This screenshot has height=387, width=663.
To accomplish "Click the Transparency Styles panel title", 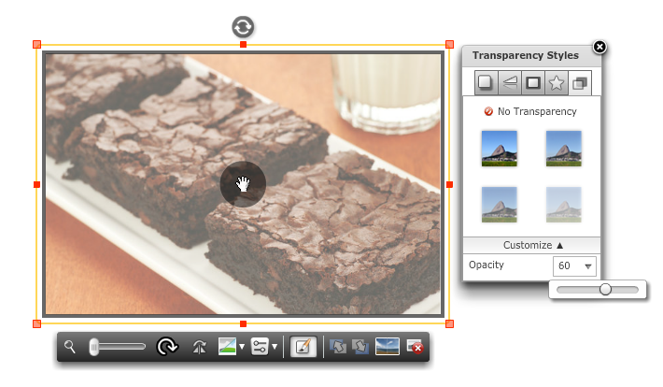I will pos(526,55).
